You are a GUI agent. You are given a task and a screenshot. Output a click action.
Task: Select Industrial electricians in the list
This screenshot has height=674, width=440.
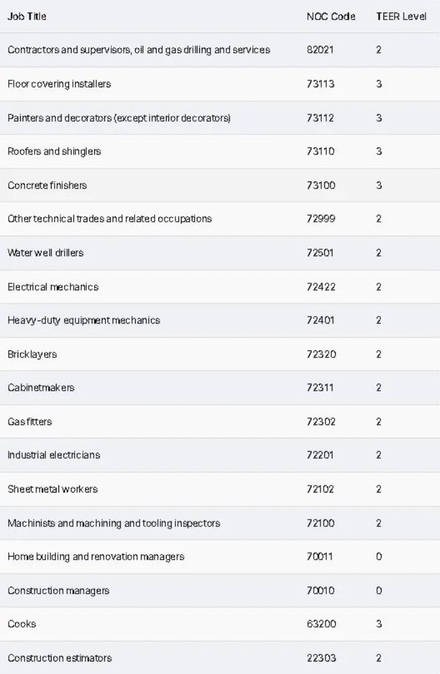(53, 455)
